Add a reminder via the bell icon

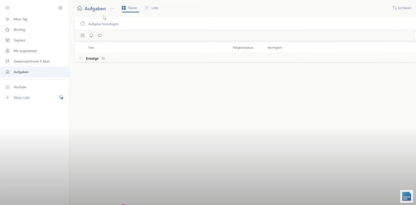tap(90, 35)
